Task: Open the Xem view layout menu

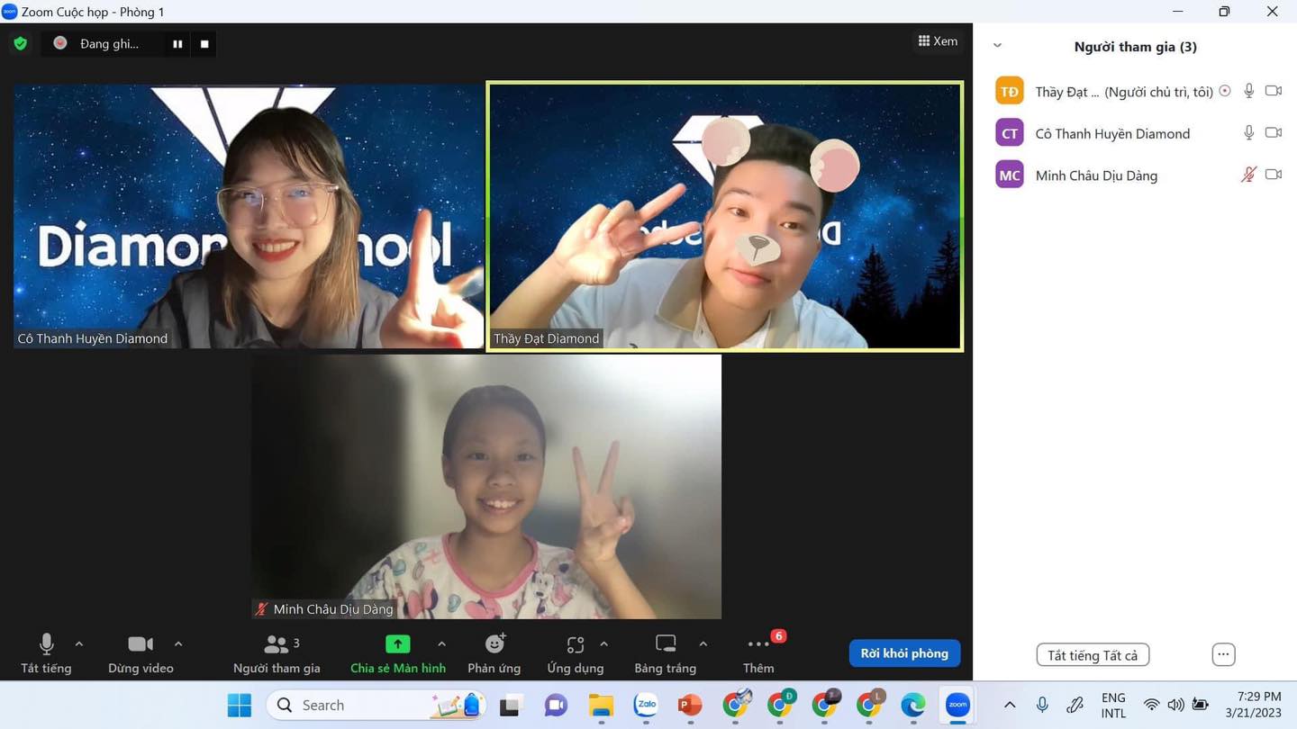Action: [938, 41]
